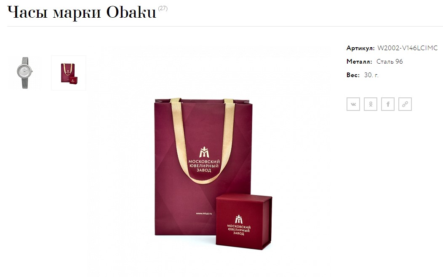Open the main image of the burgundy bag
The width and height of the screenshot is (443, 277).
(x=209, y=159)
